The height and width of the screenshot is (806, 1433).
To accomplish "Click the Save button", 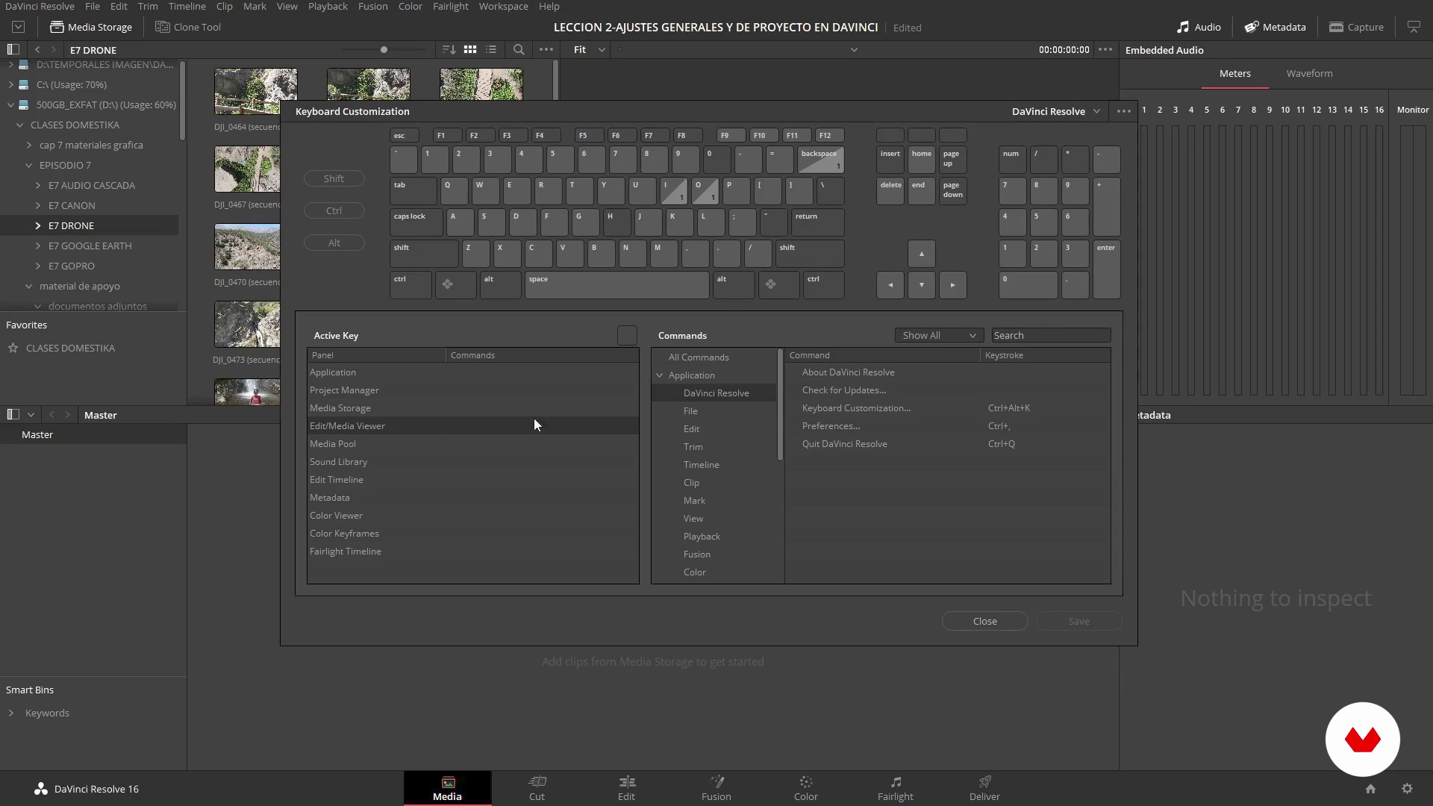I will [1078, 621].
